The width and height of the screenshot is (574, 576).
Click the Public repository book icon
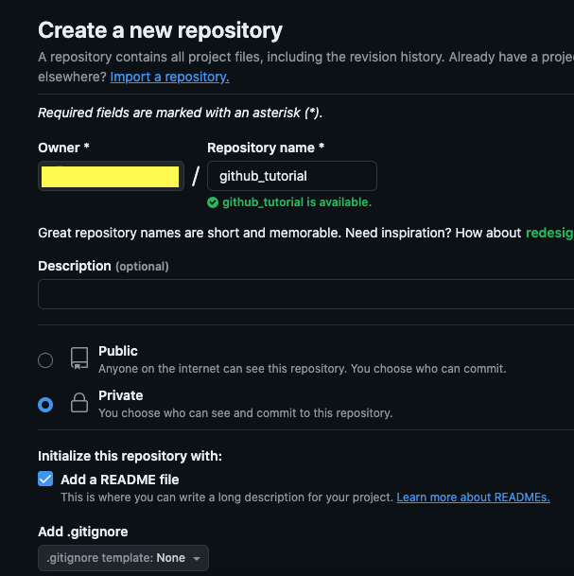point(79,358)
